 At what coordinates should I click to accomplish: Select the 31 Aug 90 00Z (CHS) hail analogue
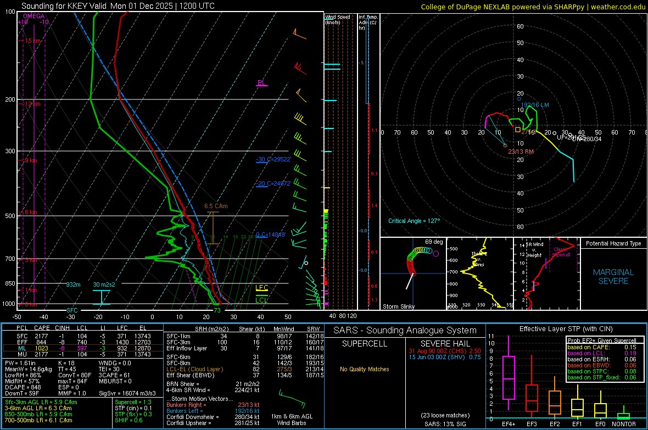[445, 351]
